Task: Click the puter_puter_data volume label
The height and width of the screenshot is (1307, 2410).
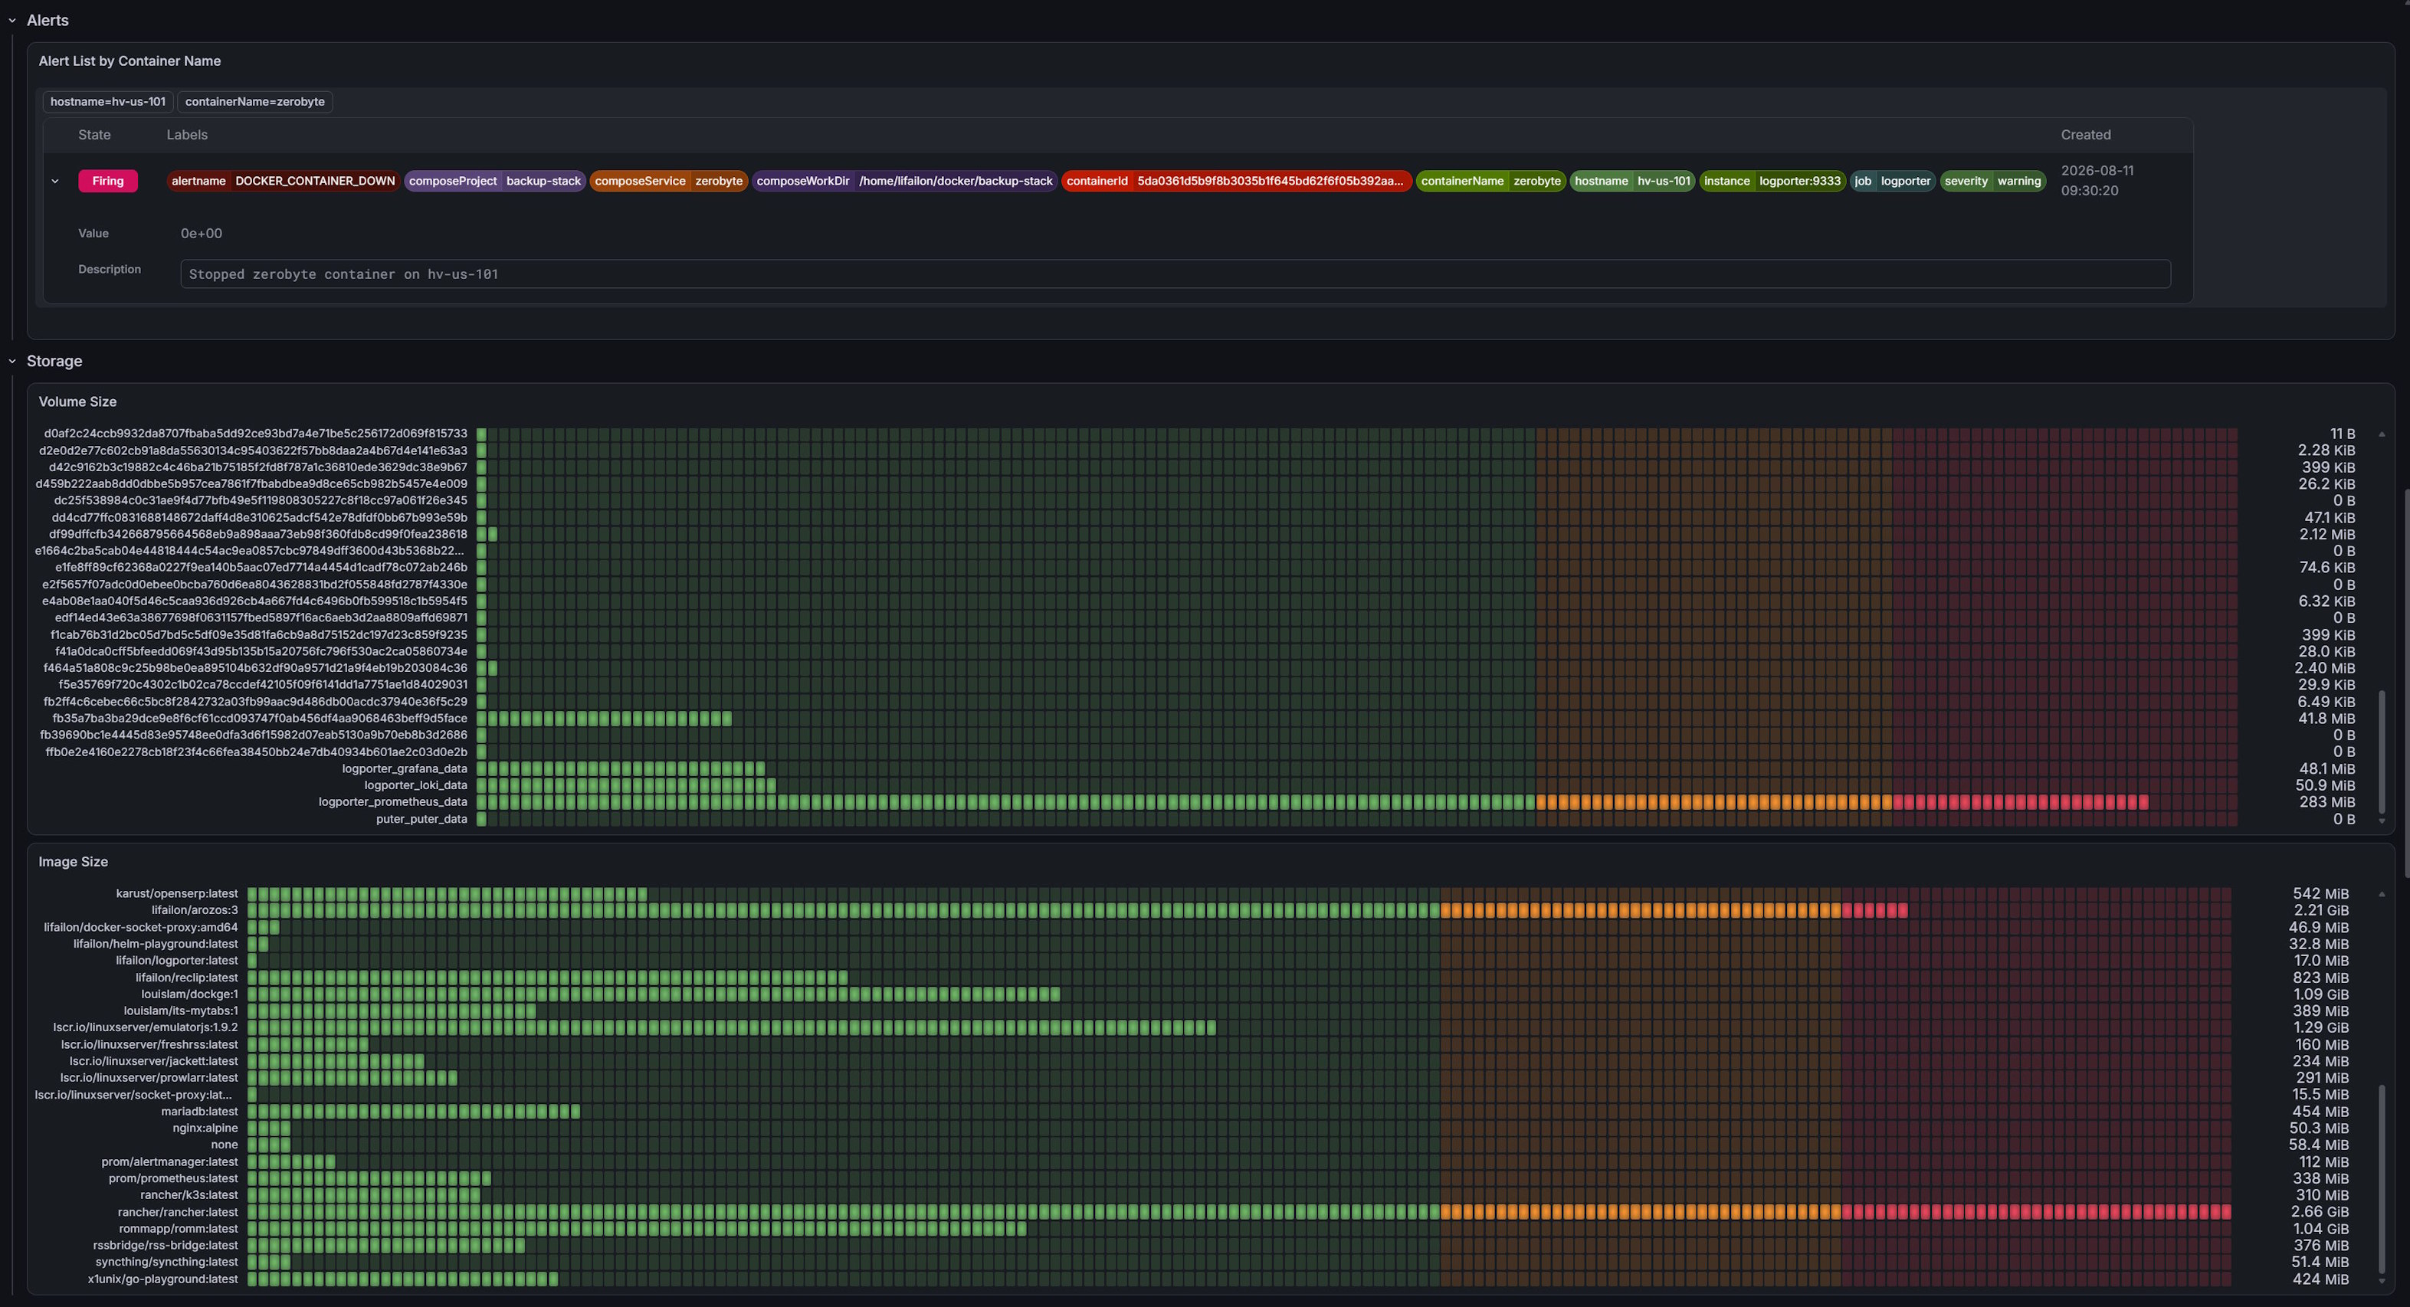Action: tap(421, 820)
